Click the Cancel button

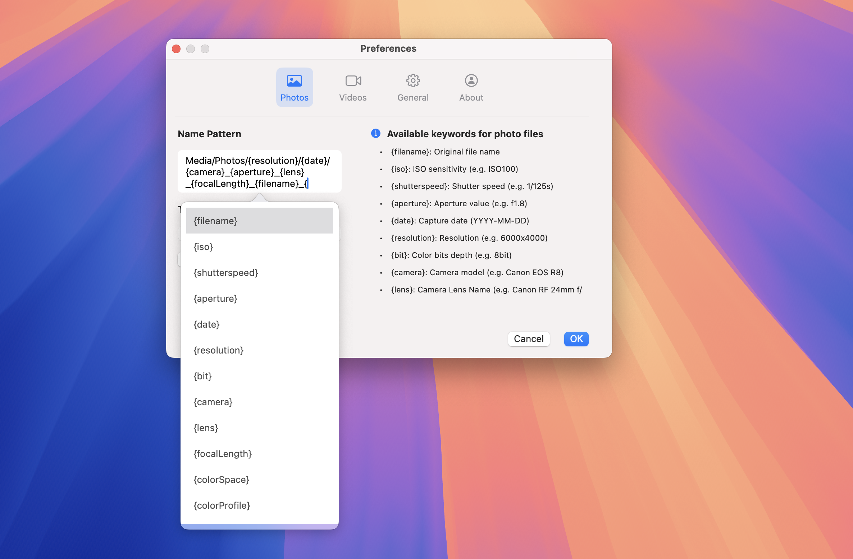[529, 339]
